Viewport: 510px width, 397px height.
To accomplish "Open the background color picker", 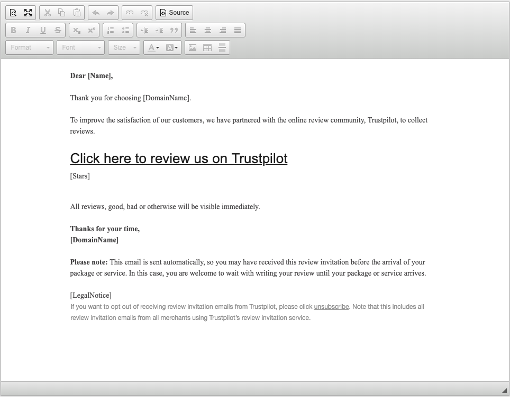I will (172, 48).
